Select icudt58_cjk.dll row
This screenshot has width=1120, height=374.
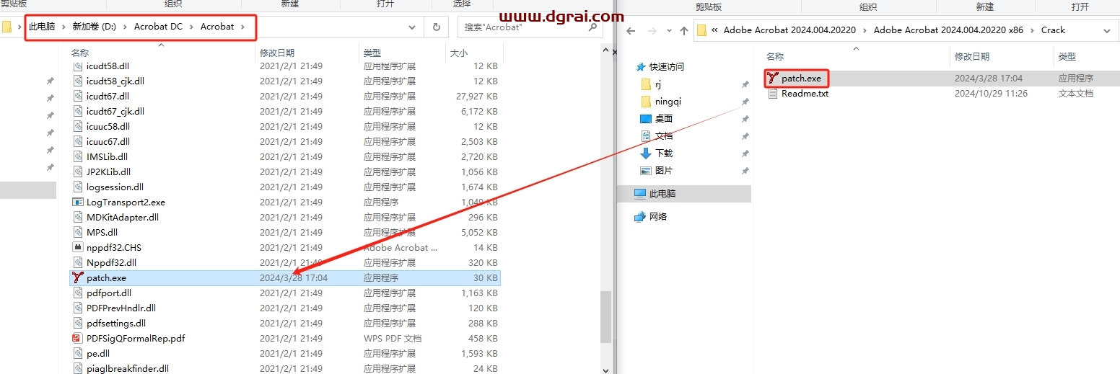285,81
